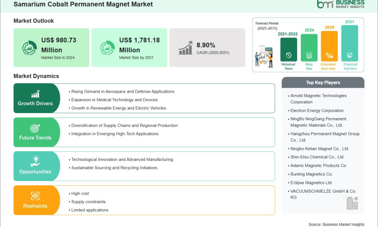378x227 pixels.
Task: Click 'Integration in Emerging High-Tech Applications'
Action: (115, 134)
